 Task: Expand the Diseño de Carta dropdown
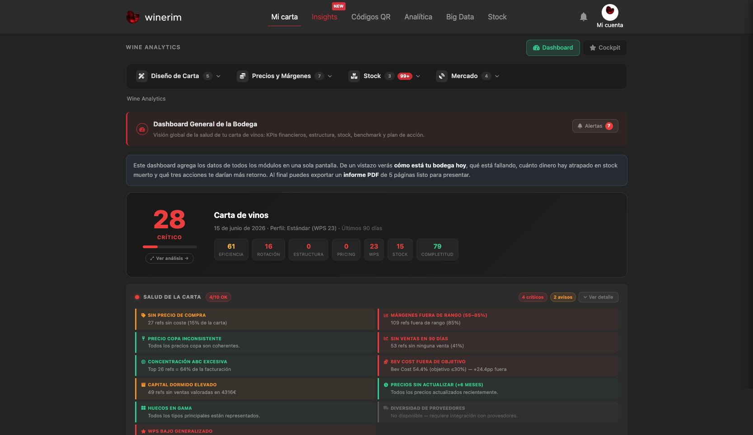click(x=219, y=76)
